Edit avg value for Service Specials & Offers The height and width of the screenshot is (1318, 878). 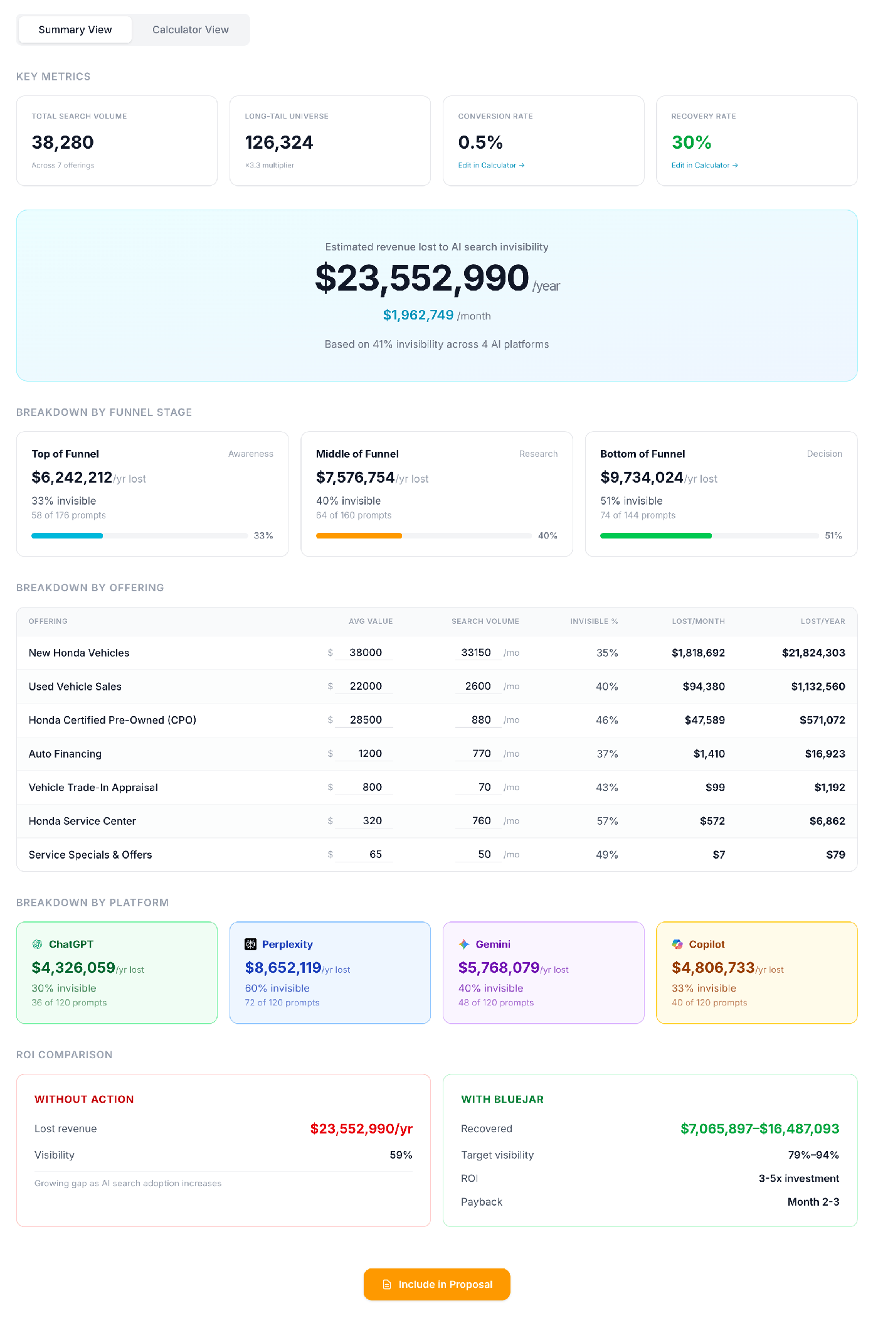pos(364,854)
